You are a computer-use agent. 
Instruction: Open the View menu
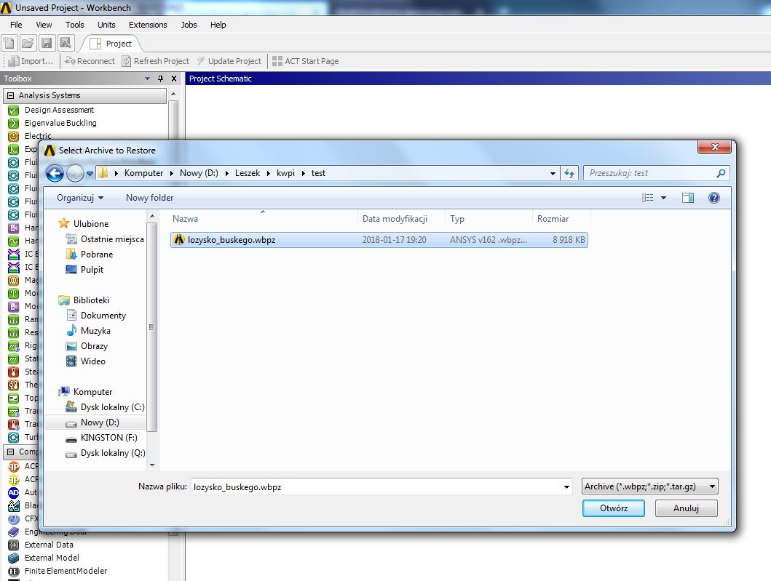tap(44, 25)
